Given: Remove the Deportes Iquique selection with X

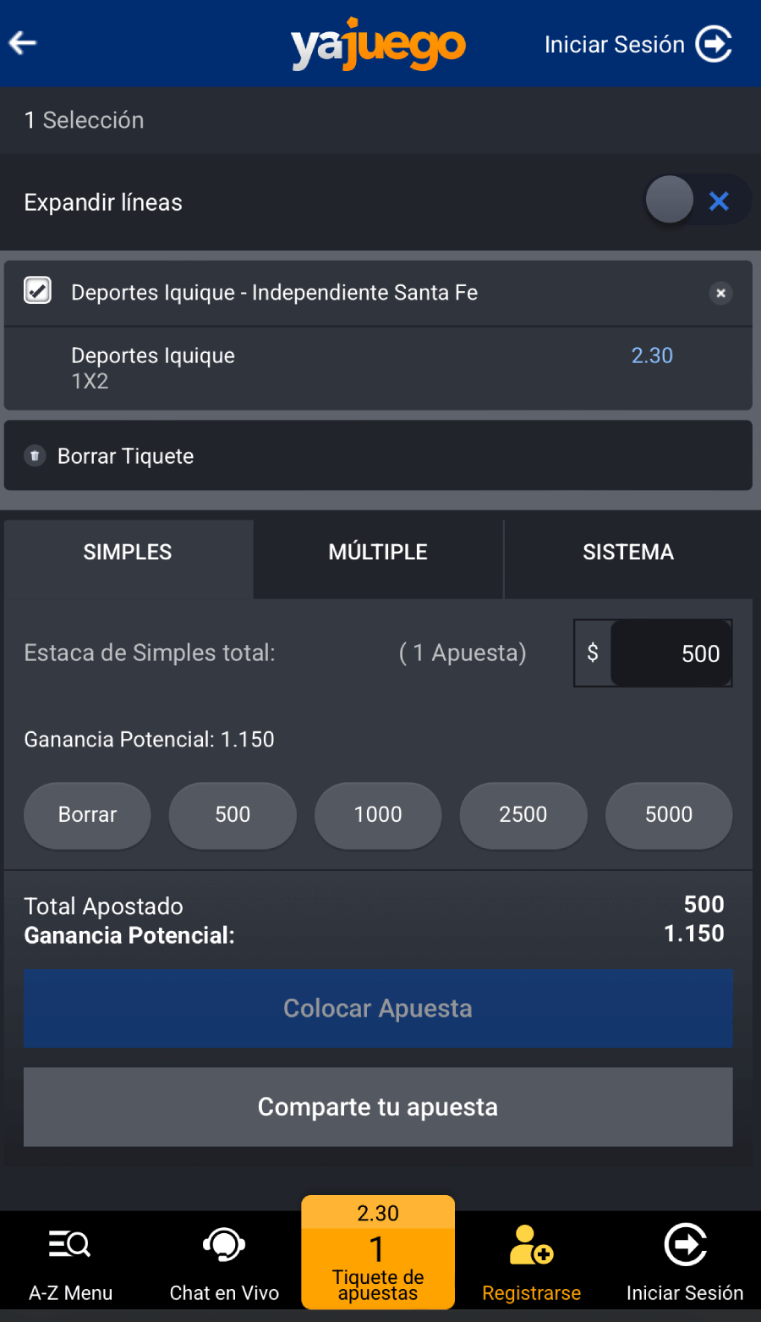Looking at the screenshot, I should pos(720,293).
